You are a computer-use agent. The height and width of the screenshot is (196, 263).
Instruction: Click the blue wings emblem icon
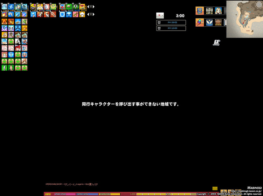point(209,23)
